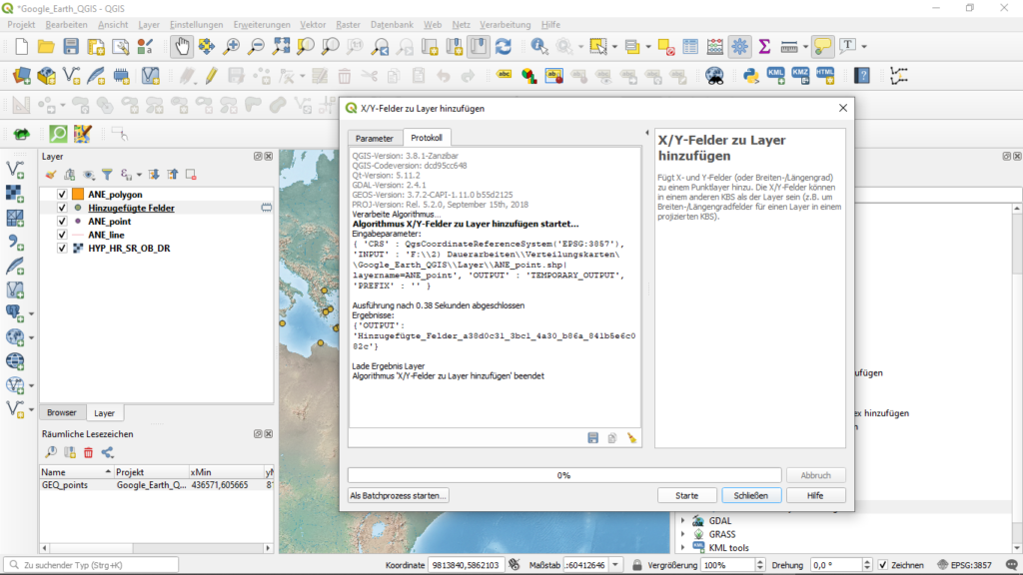Click the Save Project floppy icon
1023x575 pixels.
[x=71, y=46]
